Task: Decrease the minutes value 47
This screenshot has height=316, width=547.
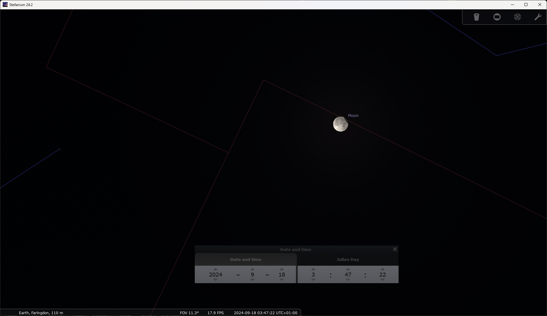Action: [x=348, y=280]
